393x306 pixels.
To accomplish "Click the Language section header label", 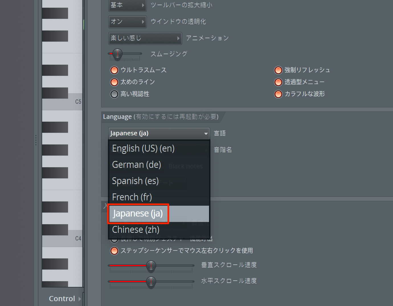I will pos(117,117).
